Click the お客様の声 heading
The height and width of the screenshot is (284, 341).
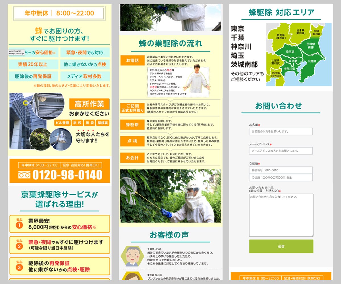(x=169, y=235)
